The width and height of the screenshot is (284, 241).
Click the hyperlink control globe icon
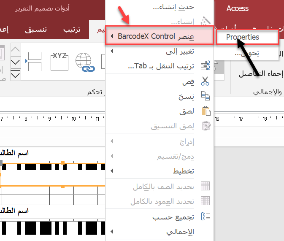click(85, 62)
